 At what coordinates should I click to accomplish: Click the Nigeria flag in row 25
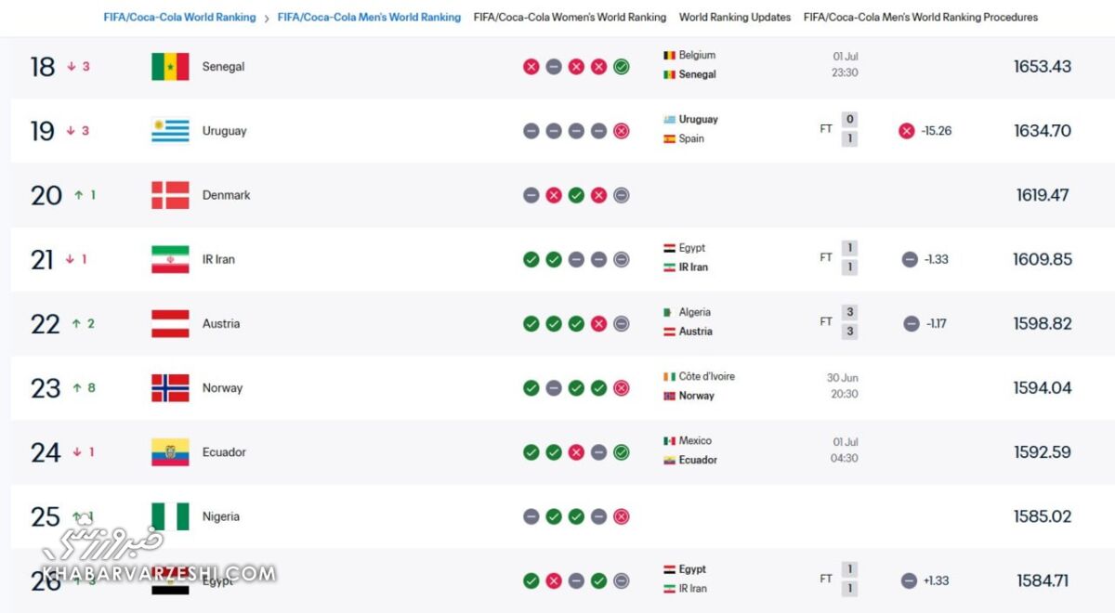coord(170,516)
